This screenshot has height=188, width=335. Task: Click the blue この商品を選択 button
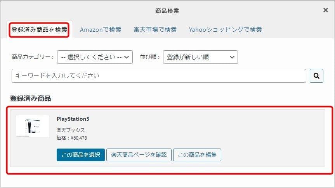click(x=81, y=155)
